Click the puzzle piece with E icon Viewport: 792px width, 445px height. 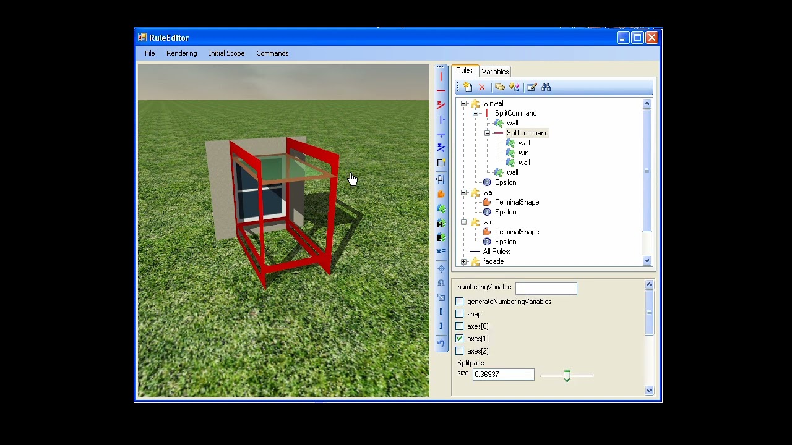[441, 237]
